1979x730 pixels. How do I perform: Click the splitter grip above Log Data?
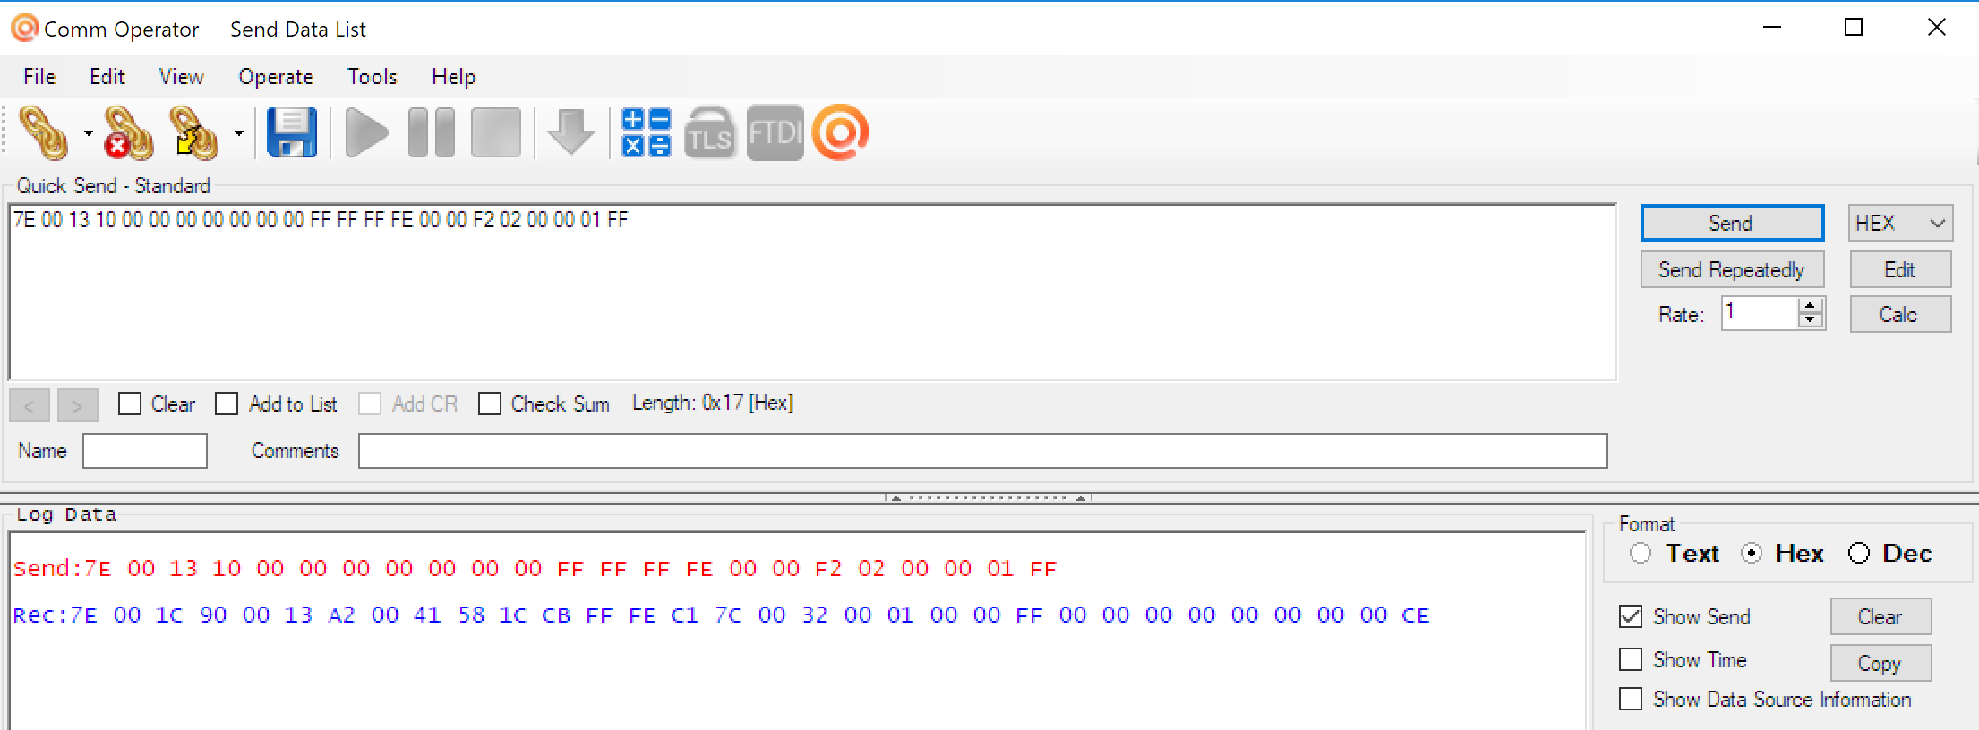989,497
